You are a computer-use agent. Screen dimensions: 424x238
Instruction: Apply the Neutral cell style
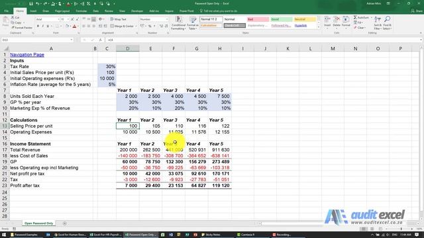305,19
